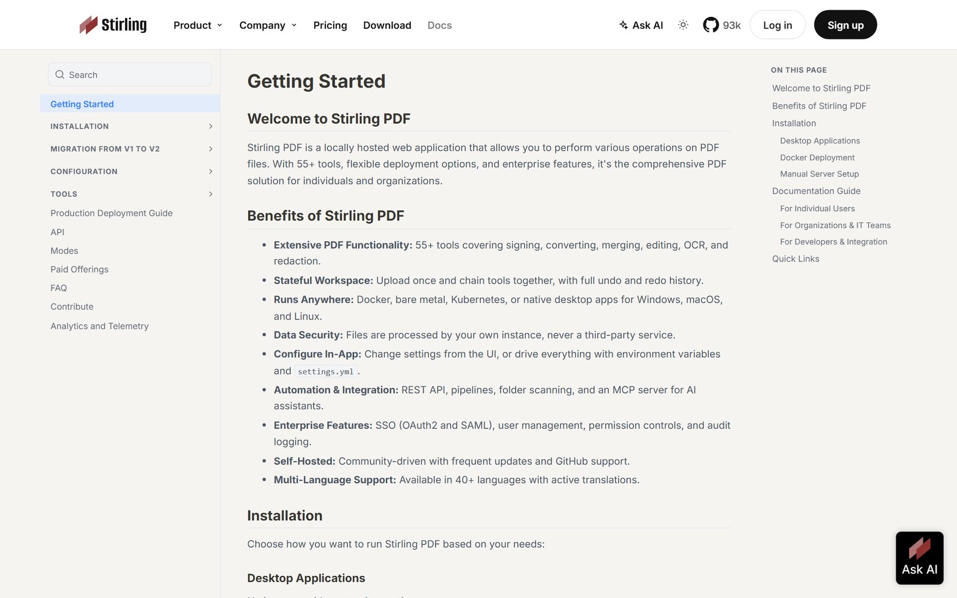Click the Benefits of Stirling PDF heading

pos(326,216)
